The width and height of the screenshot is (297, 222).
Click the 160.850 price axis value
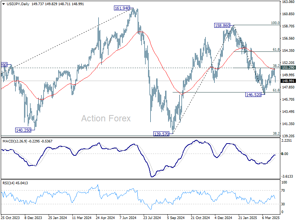pyautogui.click(x=288, y=14)
